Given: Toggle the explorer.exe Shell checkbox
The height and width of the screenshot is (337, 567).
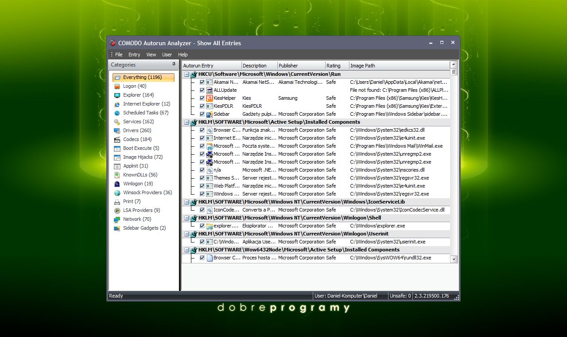Looking at the screenshot, I should point(202,226).
